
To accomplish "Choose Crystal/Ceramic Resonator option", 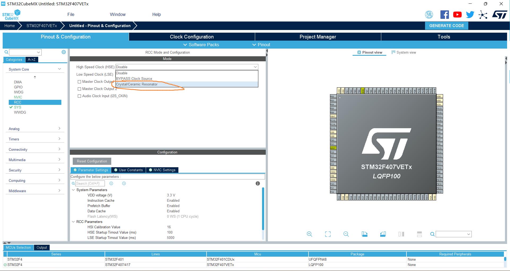I will (x=187, y=84).
